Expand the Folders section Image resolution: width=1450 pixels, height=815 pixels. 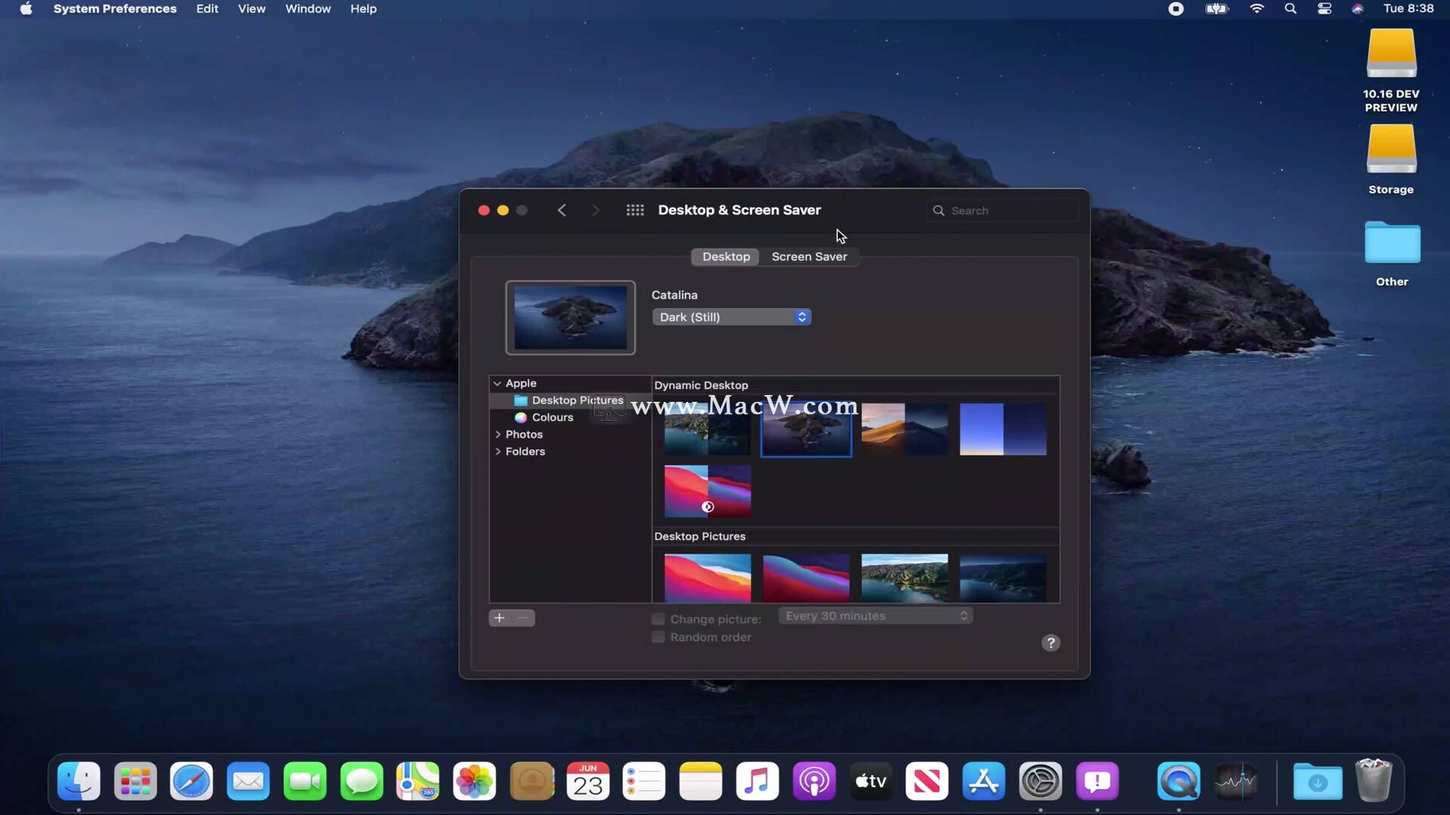coord(498,452)
